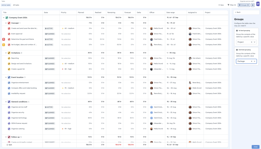Click the yellow Invitations package icon
The image size is (261, 149).
[9, 53]
